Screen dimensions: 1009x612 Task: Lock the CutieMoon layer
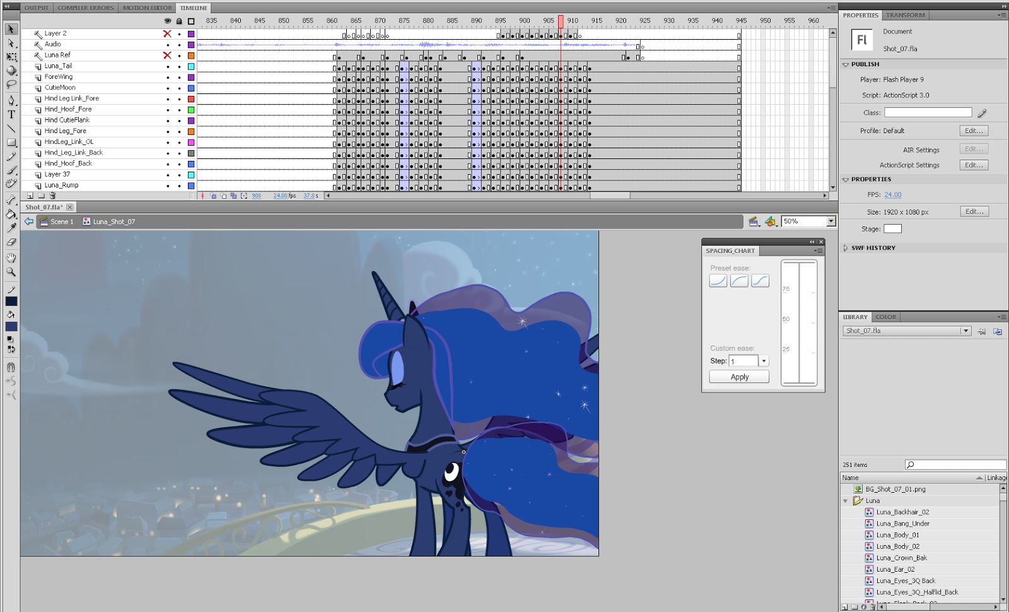pos(179,88)
